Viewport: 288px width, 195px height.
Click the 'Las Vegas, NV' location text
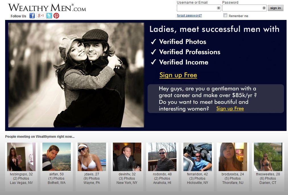(21, 183)
